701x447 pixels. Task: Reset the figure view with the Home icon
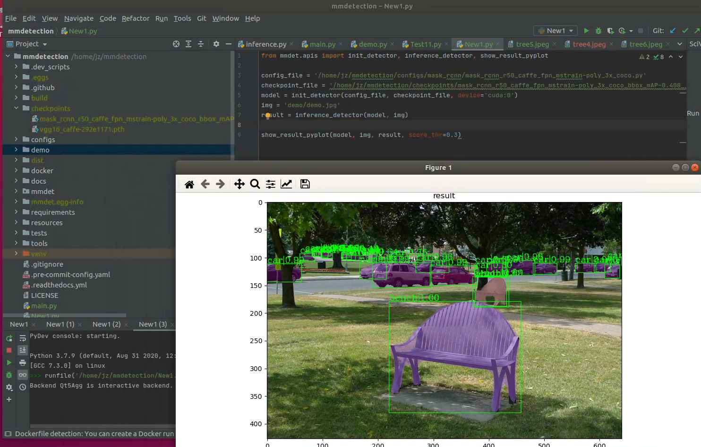click(189, 184)
